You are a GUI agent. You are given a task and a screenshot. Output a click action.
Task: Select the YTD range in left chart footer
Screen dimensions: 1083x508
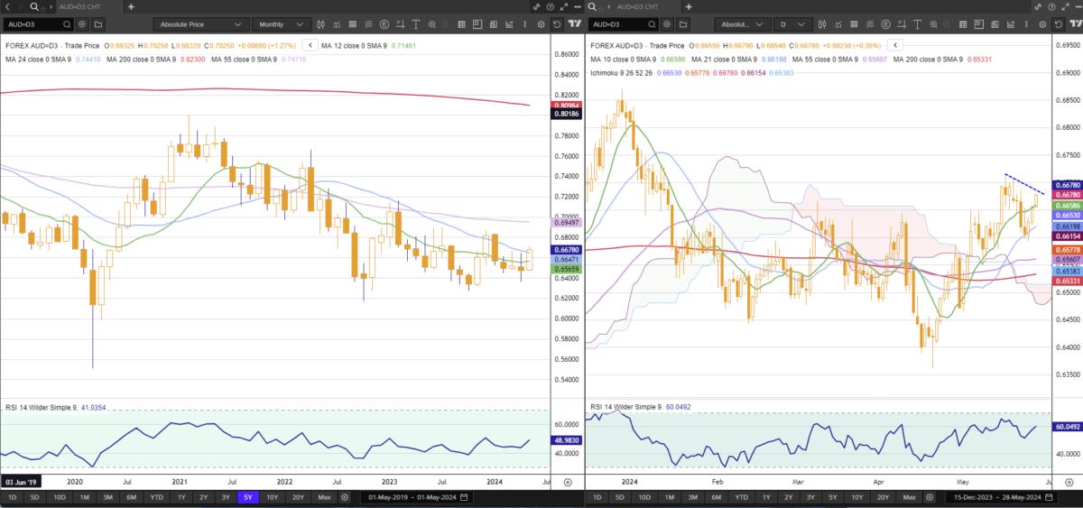(156, 497)
